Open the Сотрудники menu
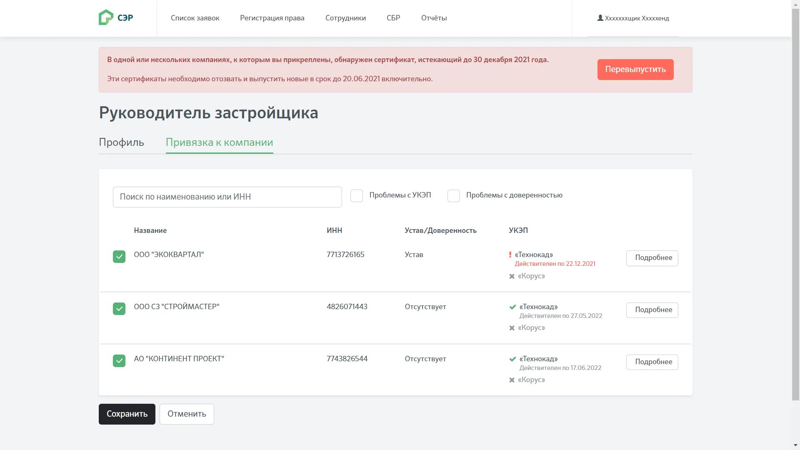The height and width of the screenshot is (450, 800). coord(345,18)
